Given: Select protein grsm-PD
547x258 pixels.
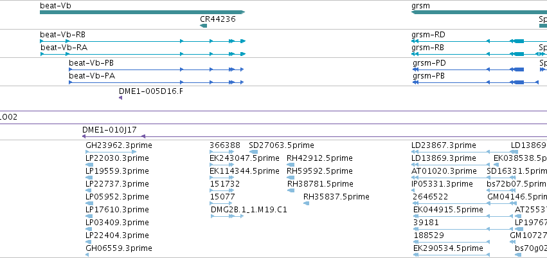Looking at the screenshot, I should coord(469,69).
